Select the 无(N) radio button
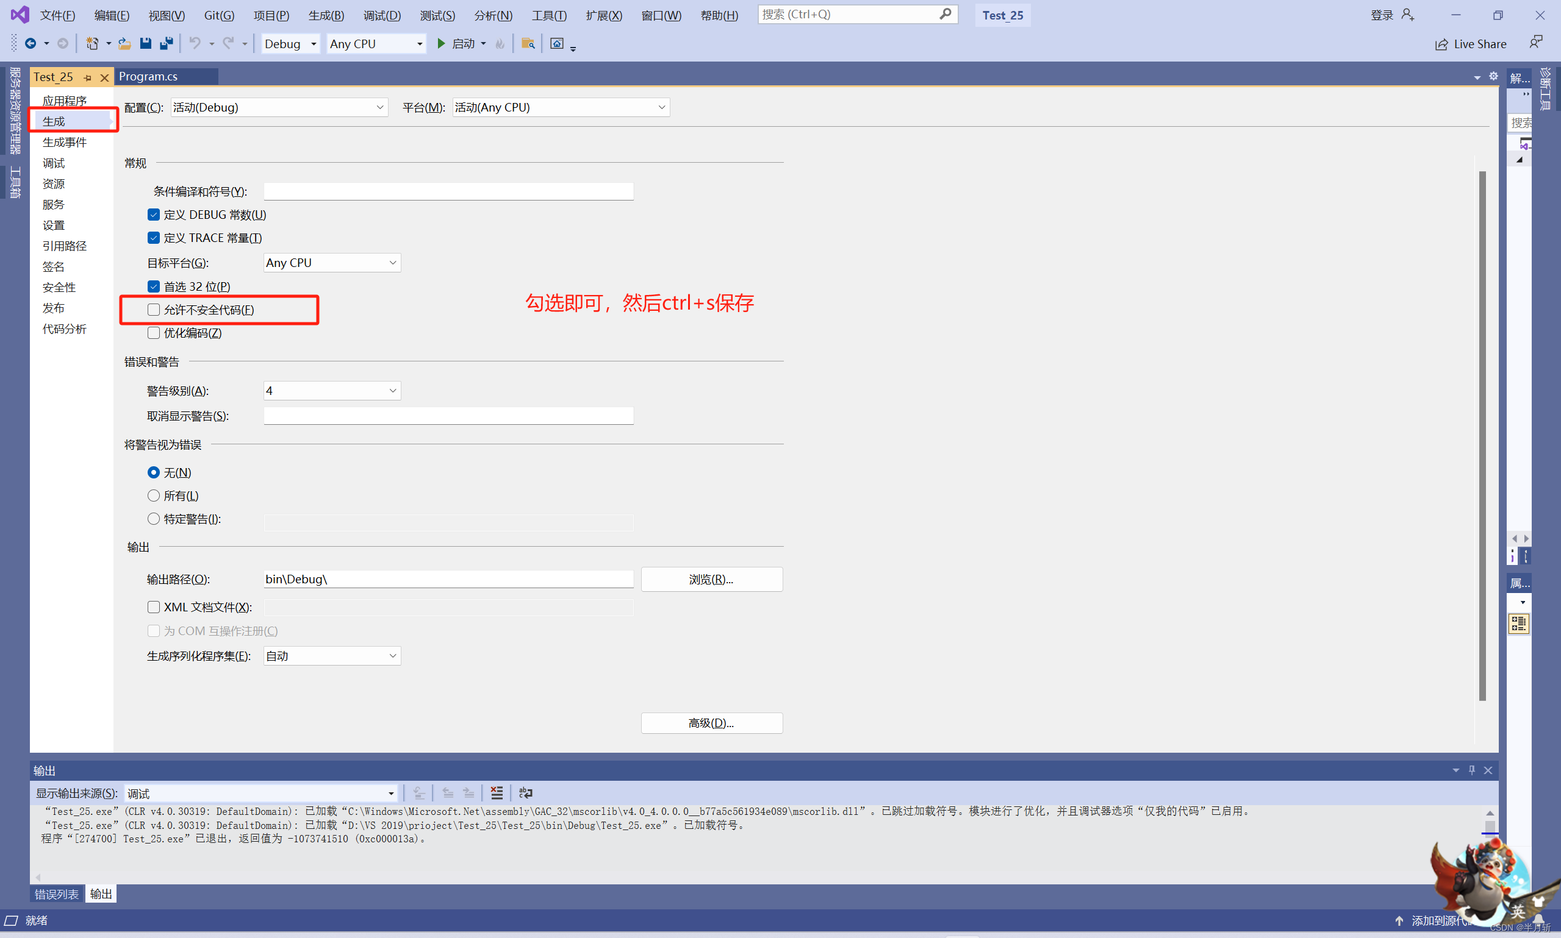Viewport: 1561px width, 938px height. [x=153, y=472]
